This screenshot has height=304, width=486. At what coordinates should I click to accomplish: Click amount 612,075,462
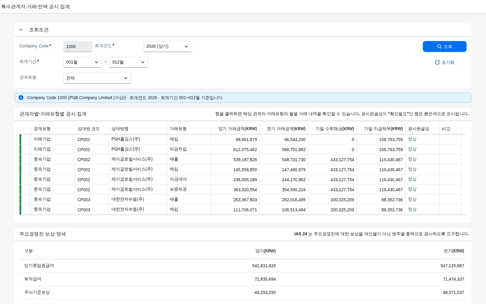(245, 150)
